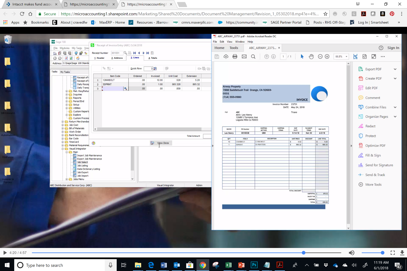The image size is (407, 271).
Task: Click the Acrobat fit width scrolling icon
Action: (355, 57)
